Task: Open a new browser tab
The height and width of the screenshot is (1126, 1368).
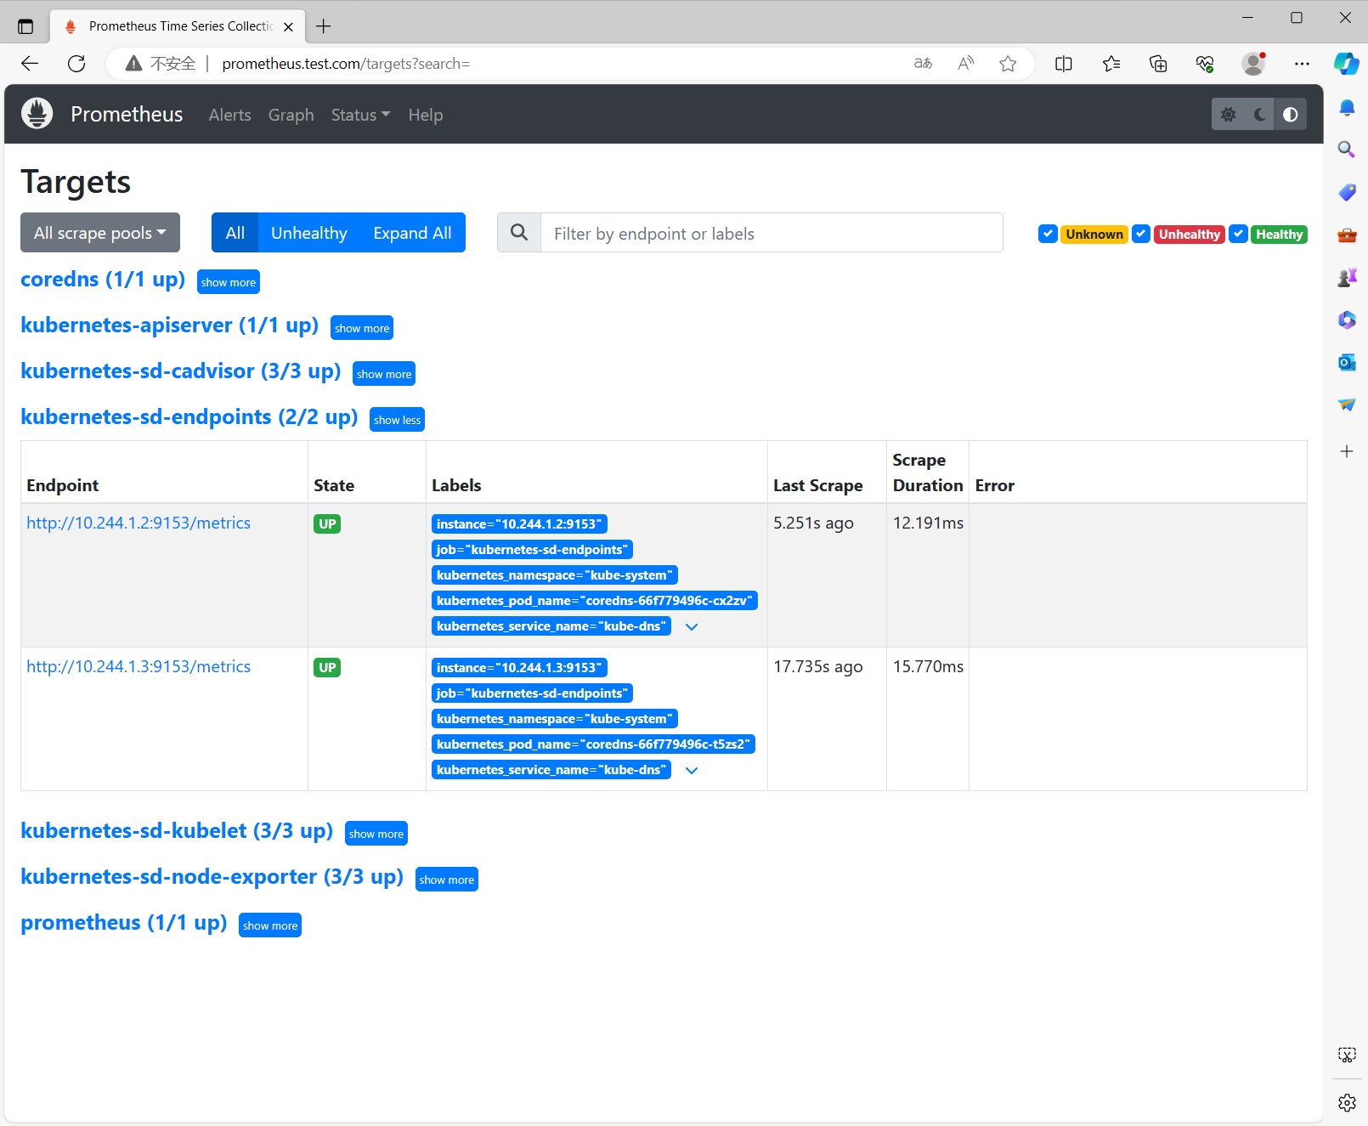Action: tap(324, 26)
